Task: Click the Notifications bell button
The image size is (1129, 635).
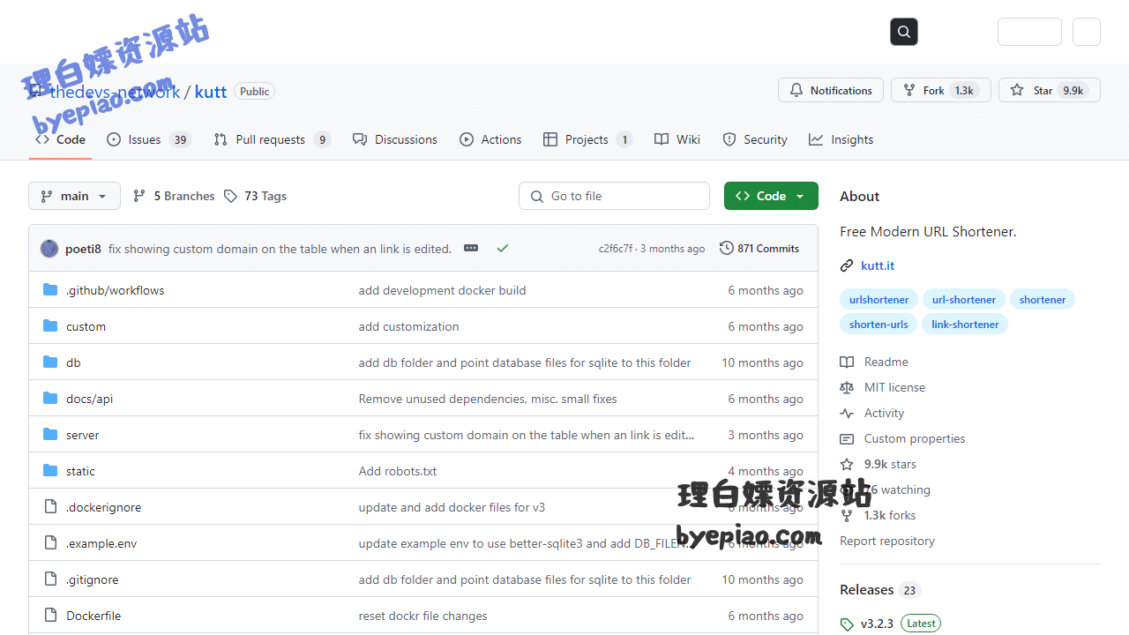Action: click(831, 90)
